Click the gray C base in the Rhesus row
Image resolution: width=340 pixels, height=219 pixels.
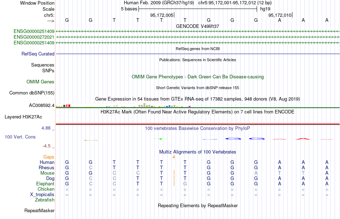click(91, 167)
